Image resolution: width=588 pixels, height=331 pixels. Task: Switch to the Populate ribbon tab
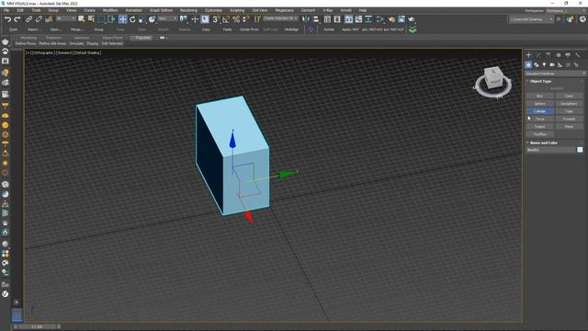tap(143, 38)
